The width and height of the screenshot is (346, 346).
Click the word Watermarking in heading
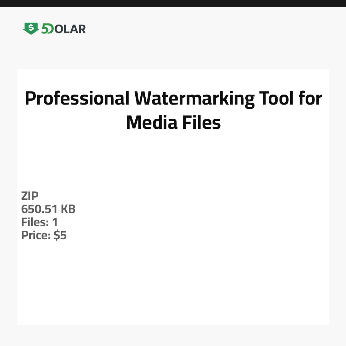(194, 99)
